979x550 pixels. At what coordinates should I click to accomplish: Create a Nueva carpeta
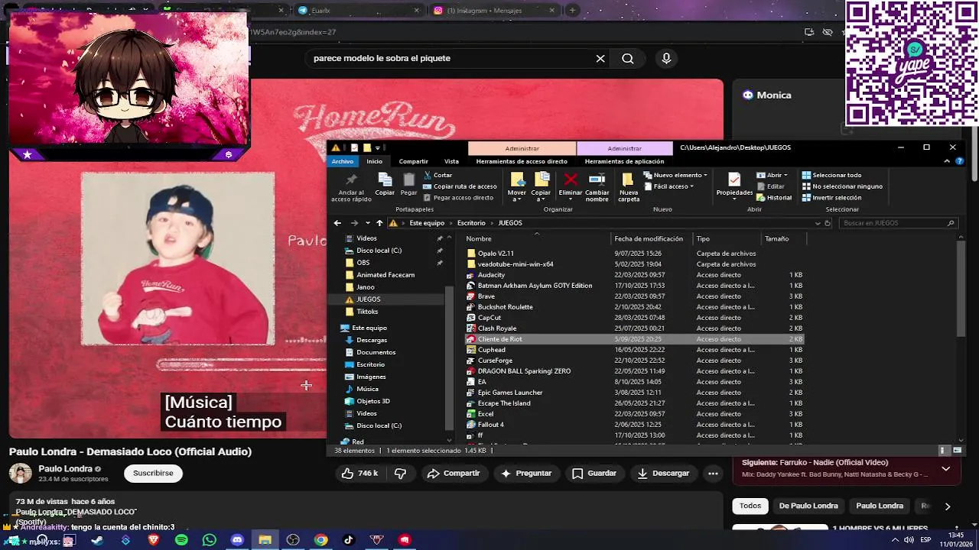pos(629,186)
